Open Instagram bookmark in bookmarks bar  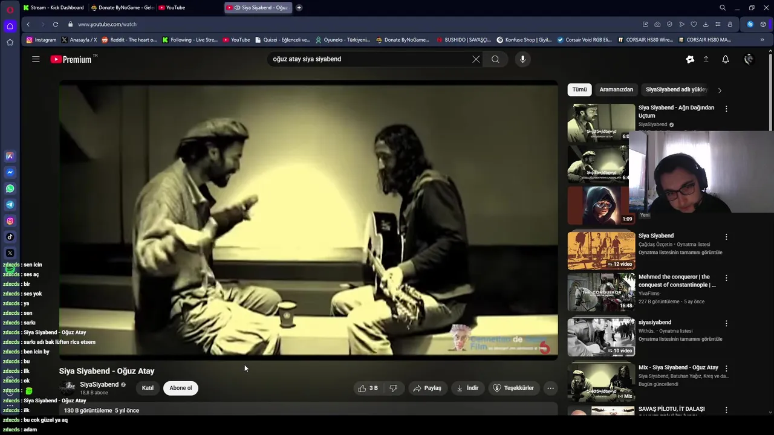pyautogui.click(x=41, y=40)
